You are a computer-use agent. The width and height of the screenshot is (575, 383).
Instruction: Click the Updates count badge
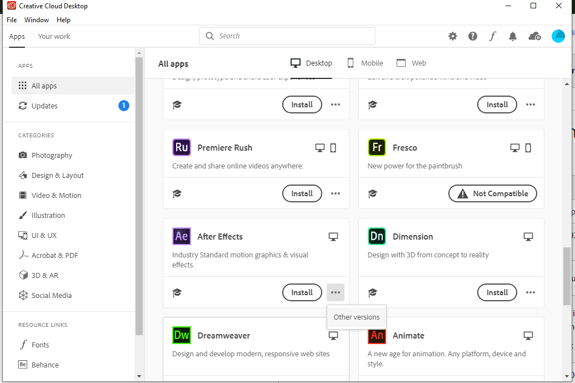(123, 106)
